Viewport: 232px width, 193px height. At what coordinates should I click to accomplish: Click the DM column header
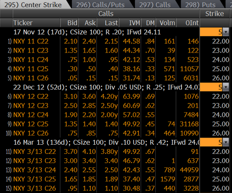coord(148,23)
